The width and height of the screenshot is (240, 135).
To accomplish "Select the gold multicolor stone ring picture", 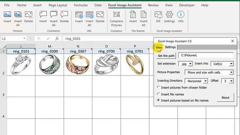I will point(78,64).
